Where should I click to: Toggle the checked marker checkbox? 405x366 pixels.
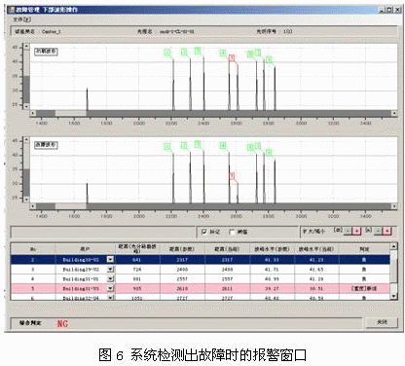pos(204,232)
